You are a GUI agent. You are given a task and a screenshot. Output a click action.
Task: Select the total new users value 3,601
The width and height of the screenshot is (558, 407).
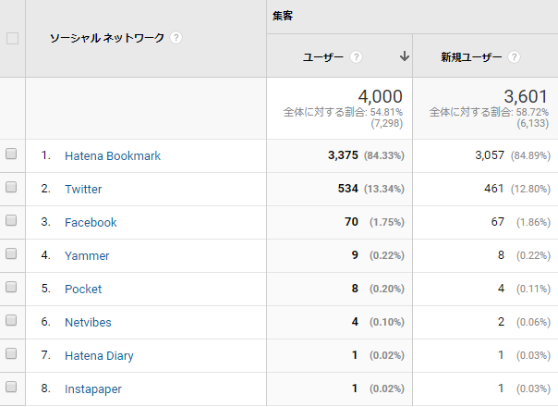coord(526,96)
